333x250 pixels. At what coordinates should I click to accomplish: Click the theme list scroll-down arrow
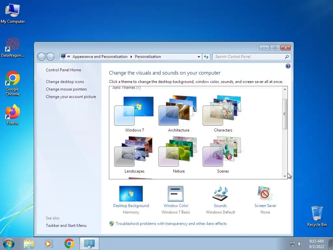click(285, 176)
